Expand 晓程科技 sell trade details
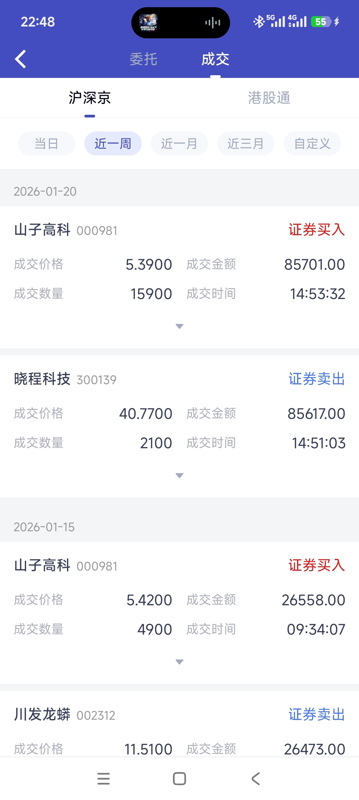Viewport: 359px width, 800px height. click(180, 476)
